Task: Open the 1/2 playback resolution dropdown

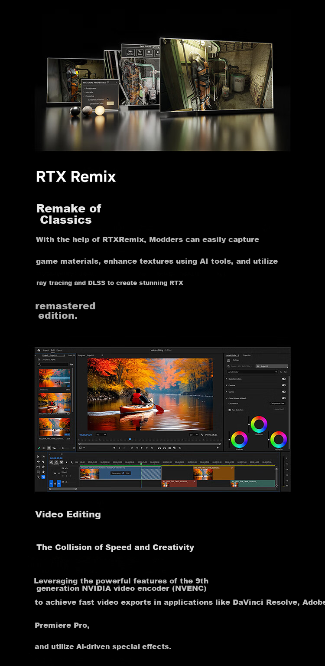Action: pyautogui.click(x=194, y=434)
